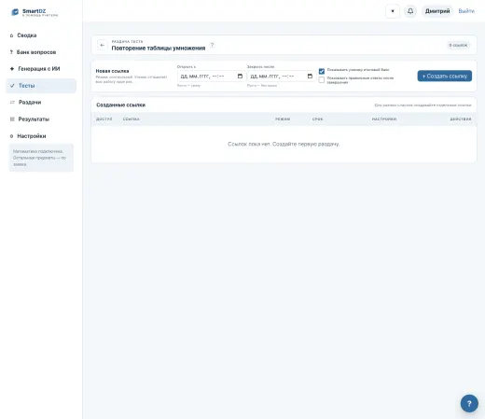Open the Дмитрий user menu
Image resolution: width=485 pixels, height=419 pixels.
437,11
